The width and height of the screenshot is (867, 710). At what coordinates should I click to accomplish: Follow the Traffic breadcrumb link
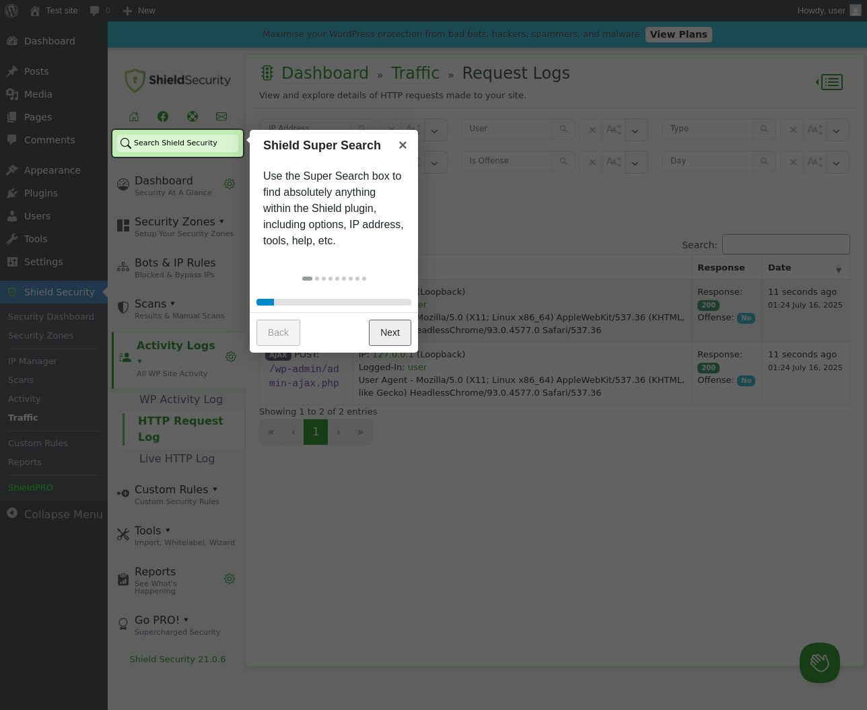pyautogui.click(x=415, y=73)
